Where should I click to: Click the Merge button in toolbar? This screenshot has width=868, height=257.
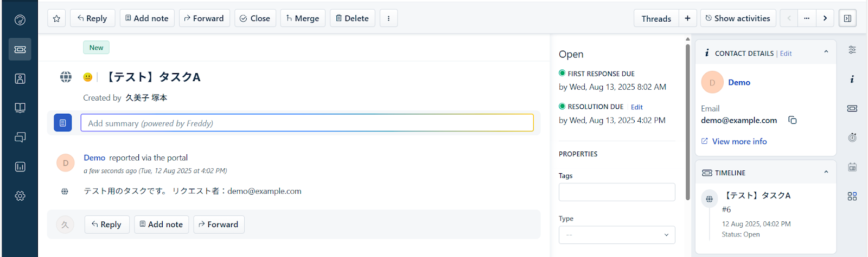[303, 18]
